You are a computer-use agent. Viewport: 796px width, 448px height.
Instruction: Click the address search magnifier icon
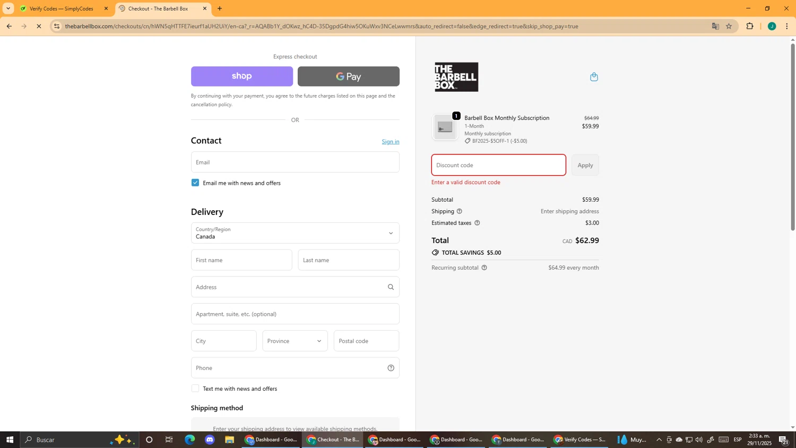tap(391, 287)
